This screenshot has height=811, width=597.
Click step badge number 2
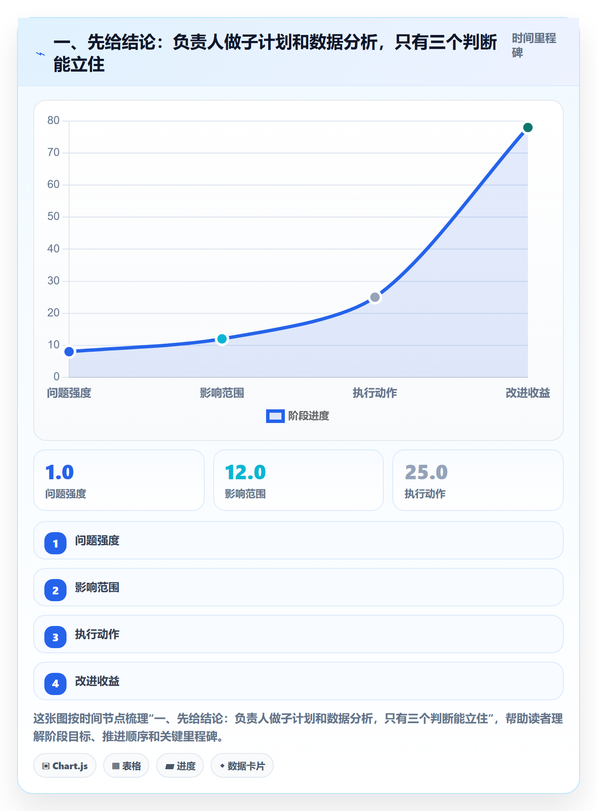[x=55, y=590]
